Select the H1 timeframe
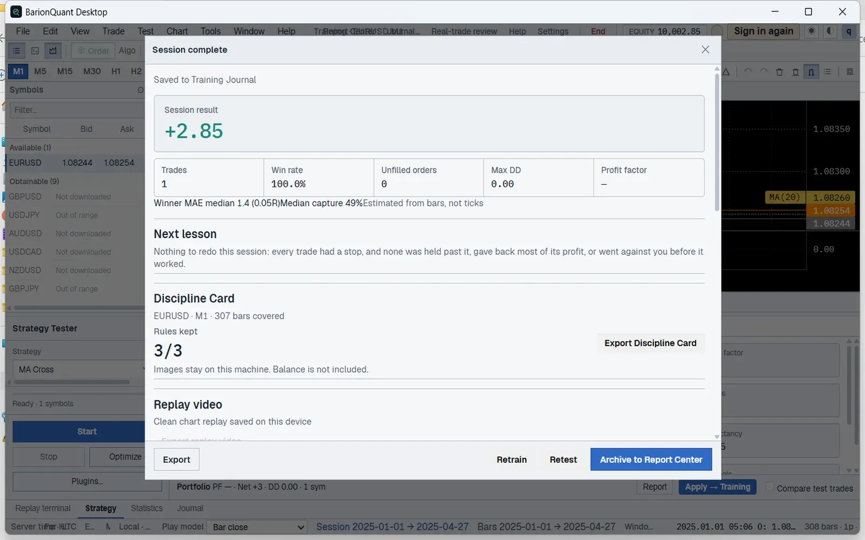The image size is (865, 540). 116,71
